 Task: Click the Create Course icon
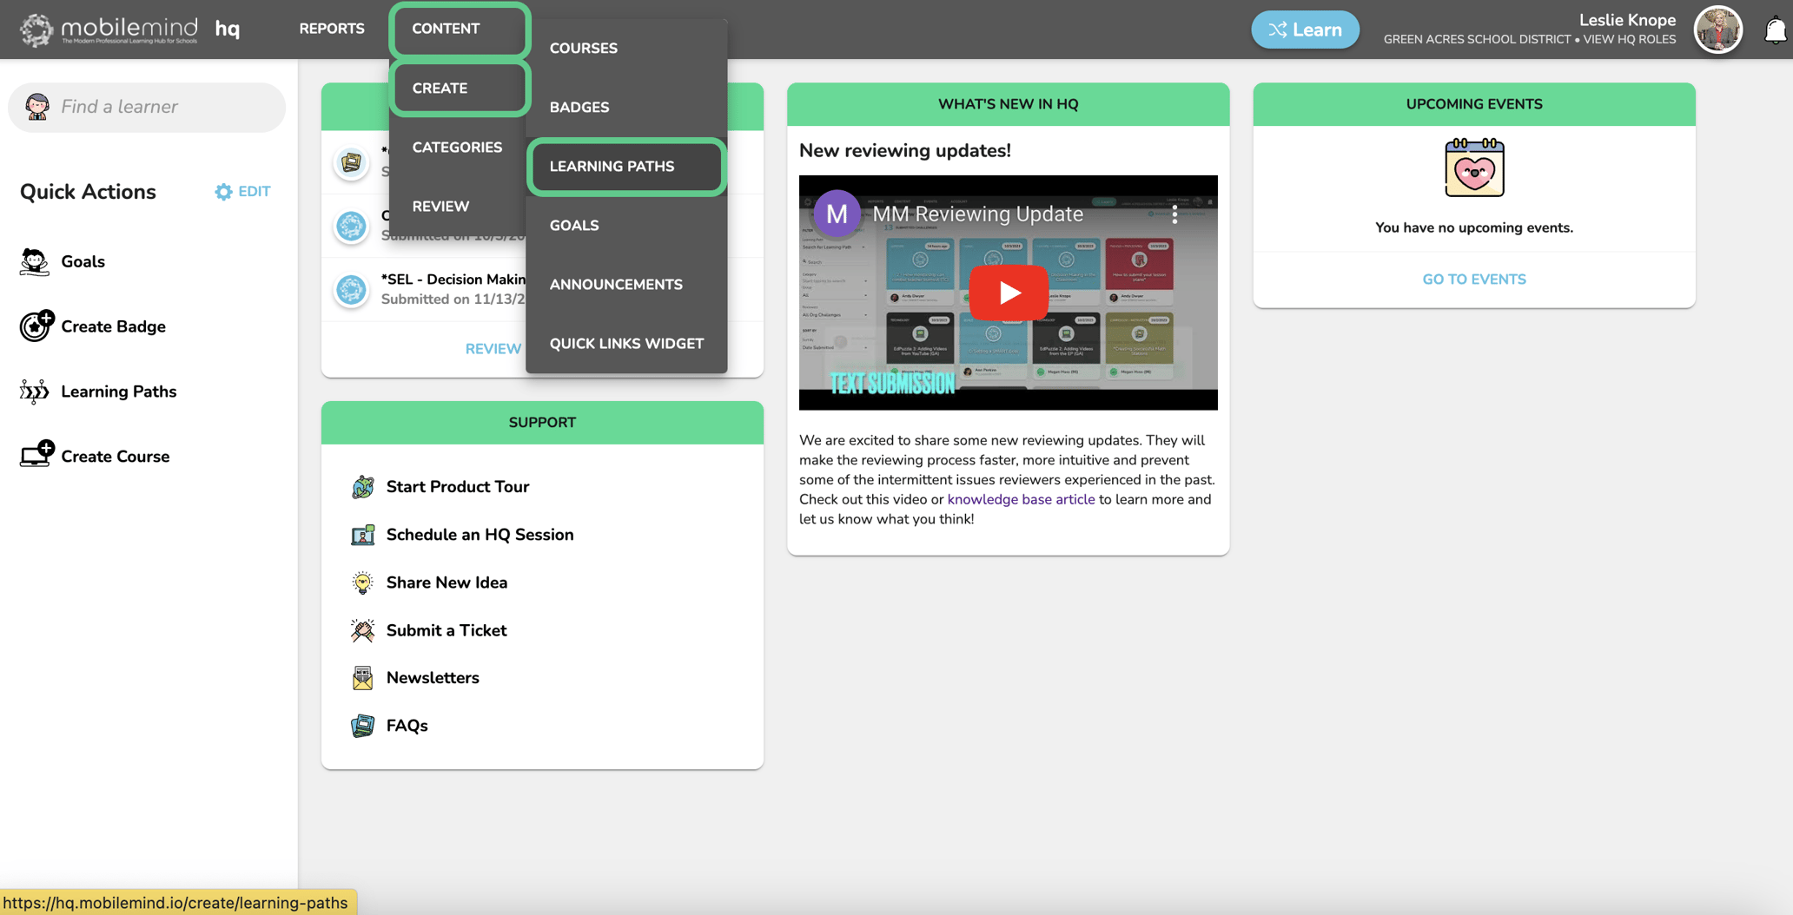[x=36, y=455]
